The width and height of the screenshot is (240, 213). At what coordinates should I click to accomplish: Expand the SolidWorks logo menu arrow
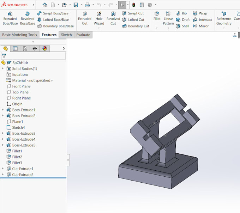click(x=33, y=5)
